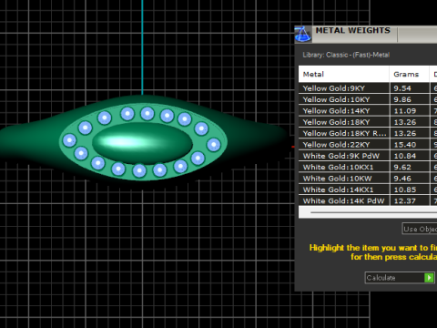Click the Use Object button
The width and height of the screenshot is (437, 328).
(x=420, y=229)
